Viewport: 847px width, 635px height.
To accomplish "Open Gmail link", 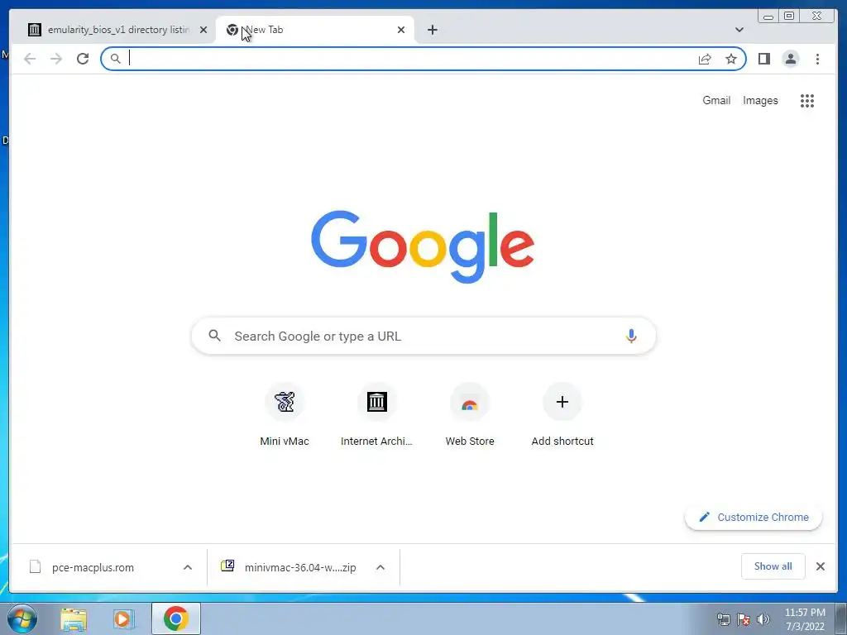I will [716, 100].
